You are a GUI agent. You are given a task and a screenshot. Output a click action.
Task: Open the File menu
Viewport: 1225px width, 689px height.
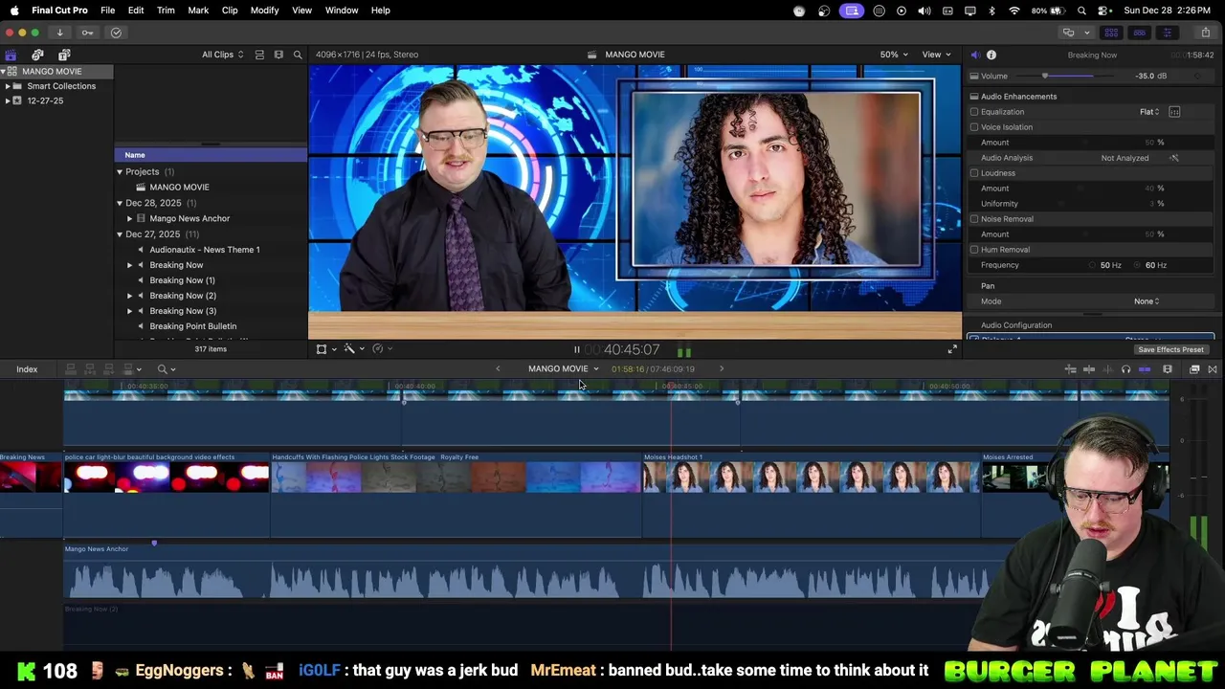tap(108, 11)
